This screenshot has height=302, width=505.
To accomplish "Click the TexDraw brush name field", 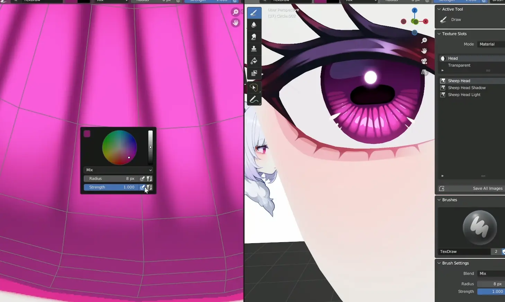I will coord(463,251).
